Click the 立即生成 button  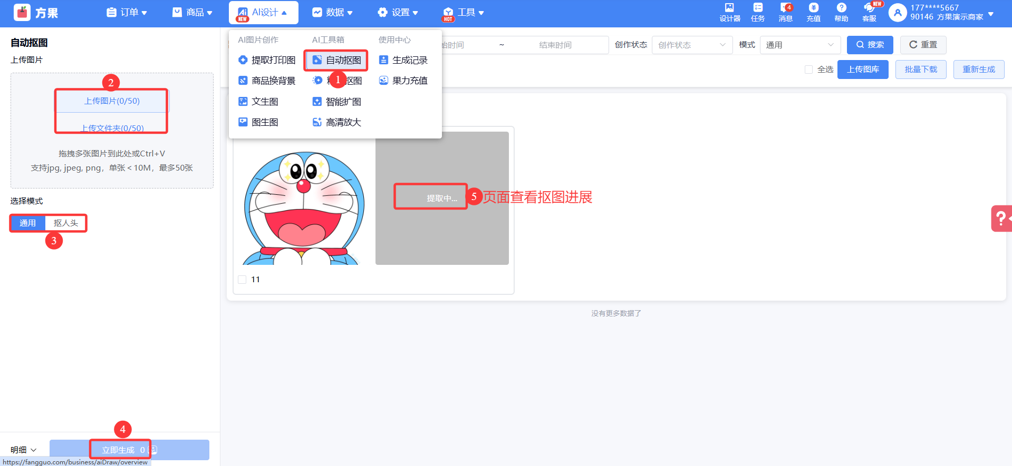[129, 450]
